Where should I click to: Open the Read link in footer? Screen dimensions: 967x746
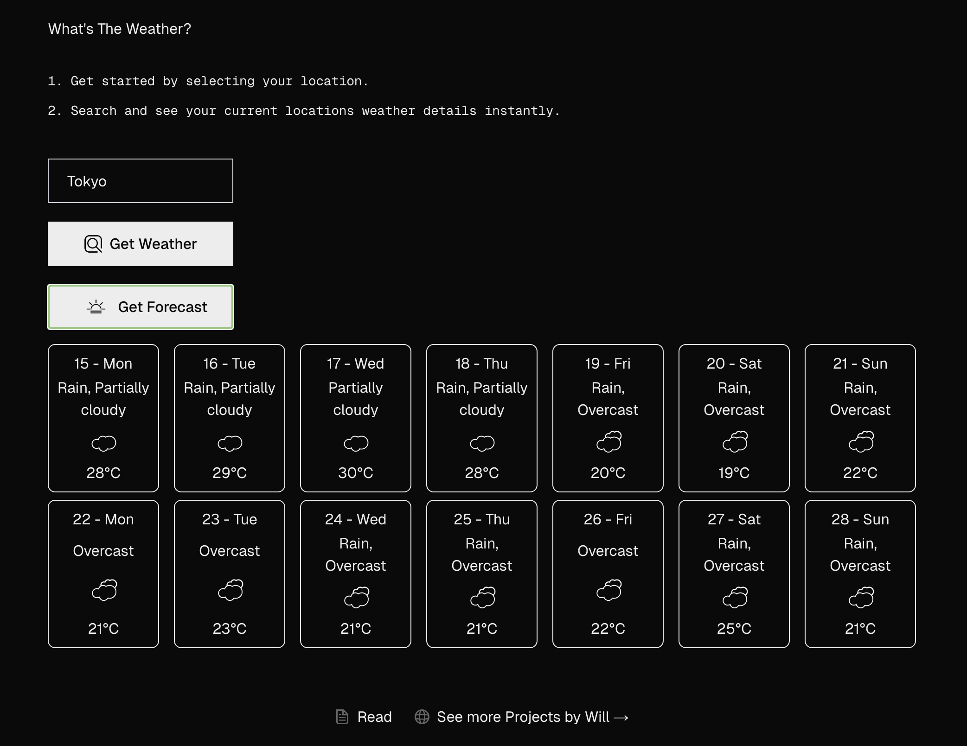tap(374, 717)
